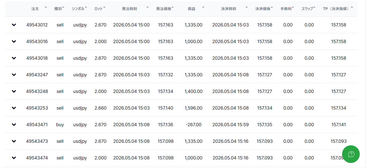Expand order 49543474 row details
Image resolution: width=366 pixels, height=168 pixels.
[14, 158]
